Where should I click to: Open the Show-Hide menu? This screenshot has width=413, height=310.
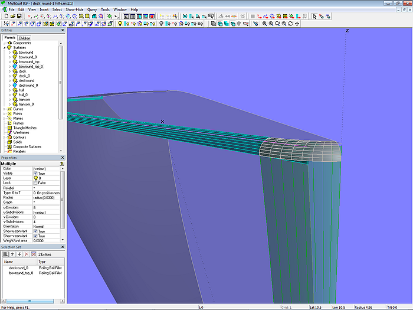(x=74, y=9)
